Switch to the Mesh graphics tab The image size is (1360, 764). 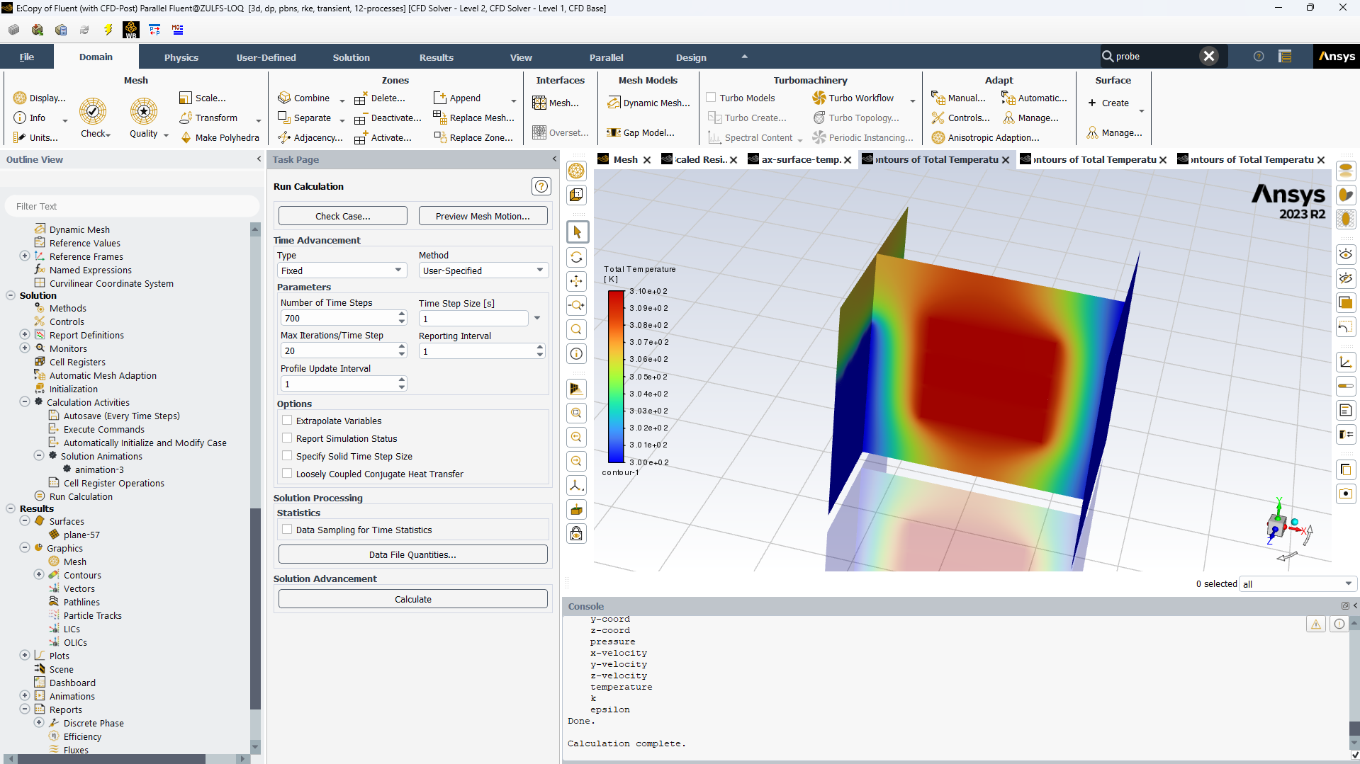pos(625,159)
